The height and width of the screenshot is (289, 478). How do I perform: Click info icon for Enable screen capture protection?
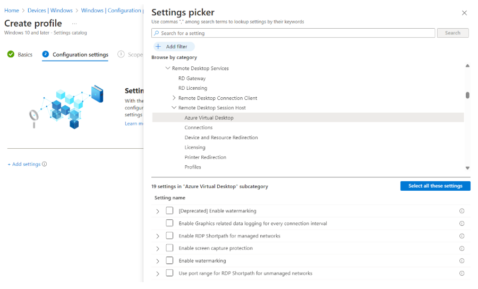[x=462, y=248]
